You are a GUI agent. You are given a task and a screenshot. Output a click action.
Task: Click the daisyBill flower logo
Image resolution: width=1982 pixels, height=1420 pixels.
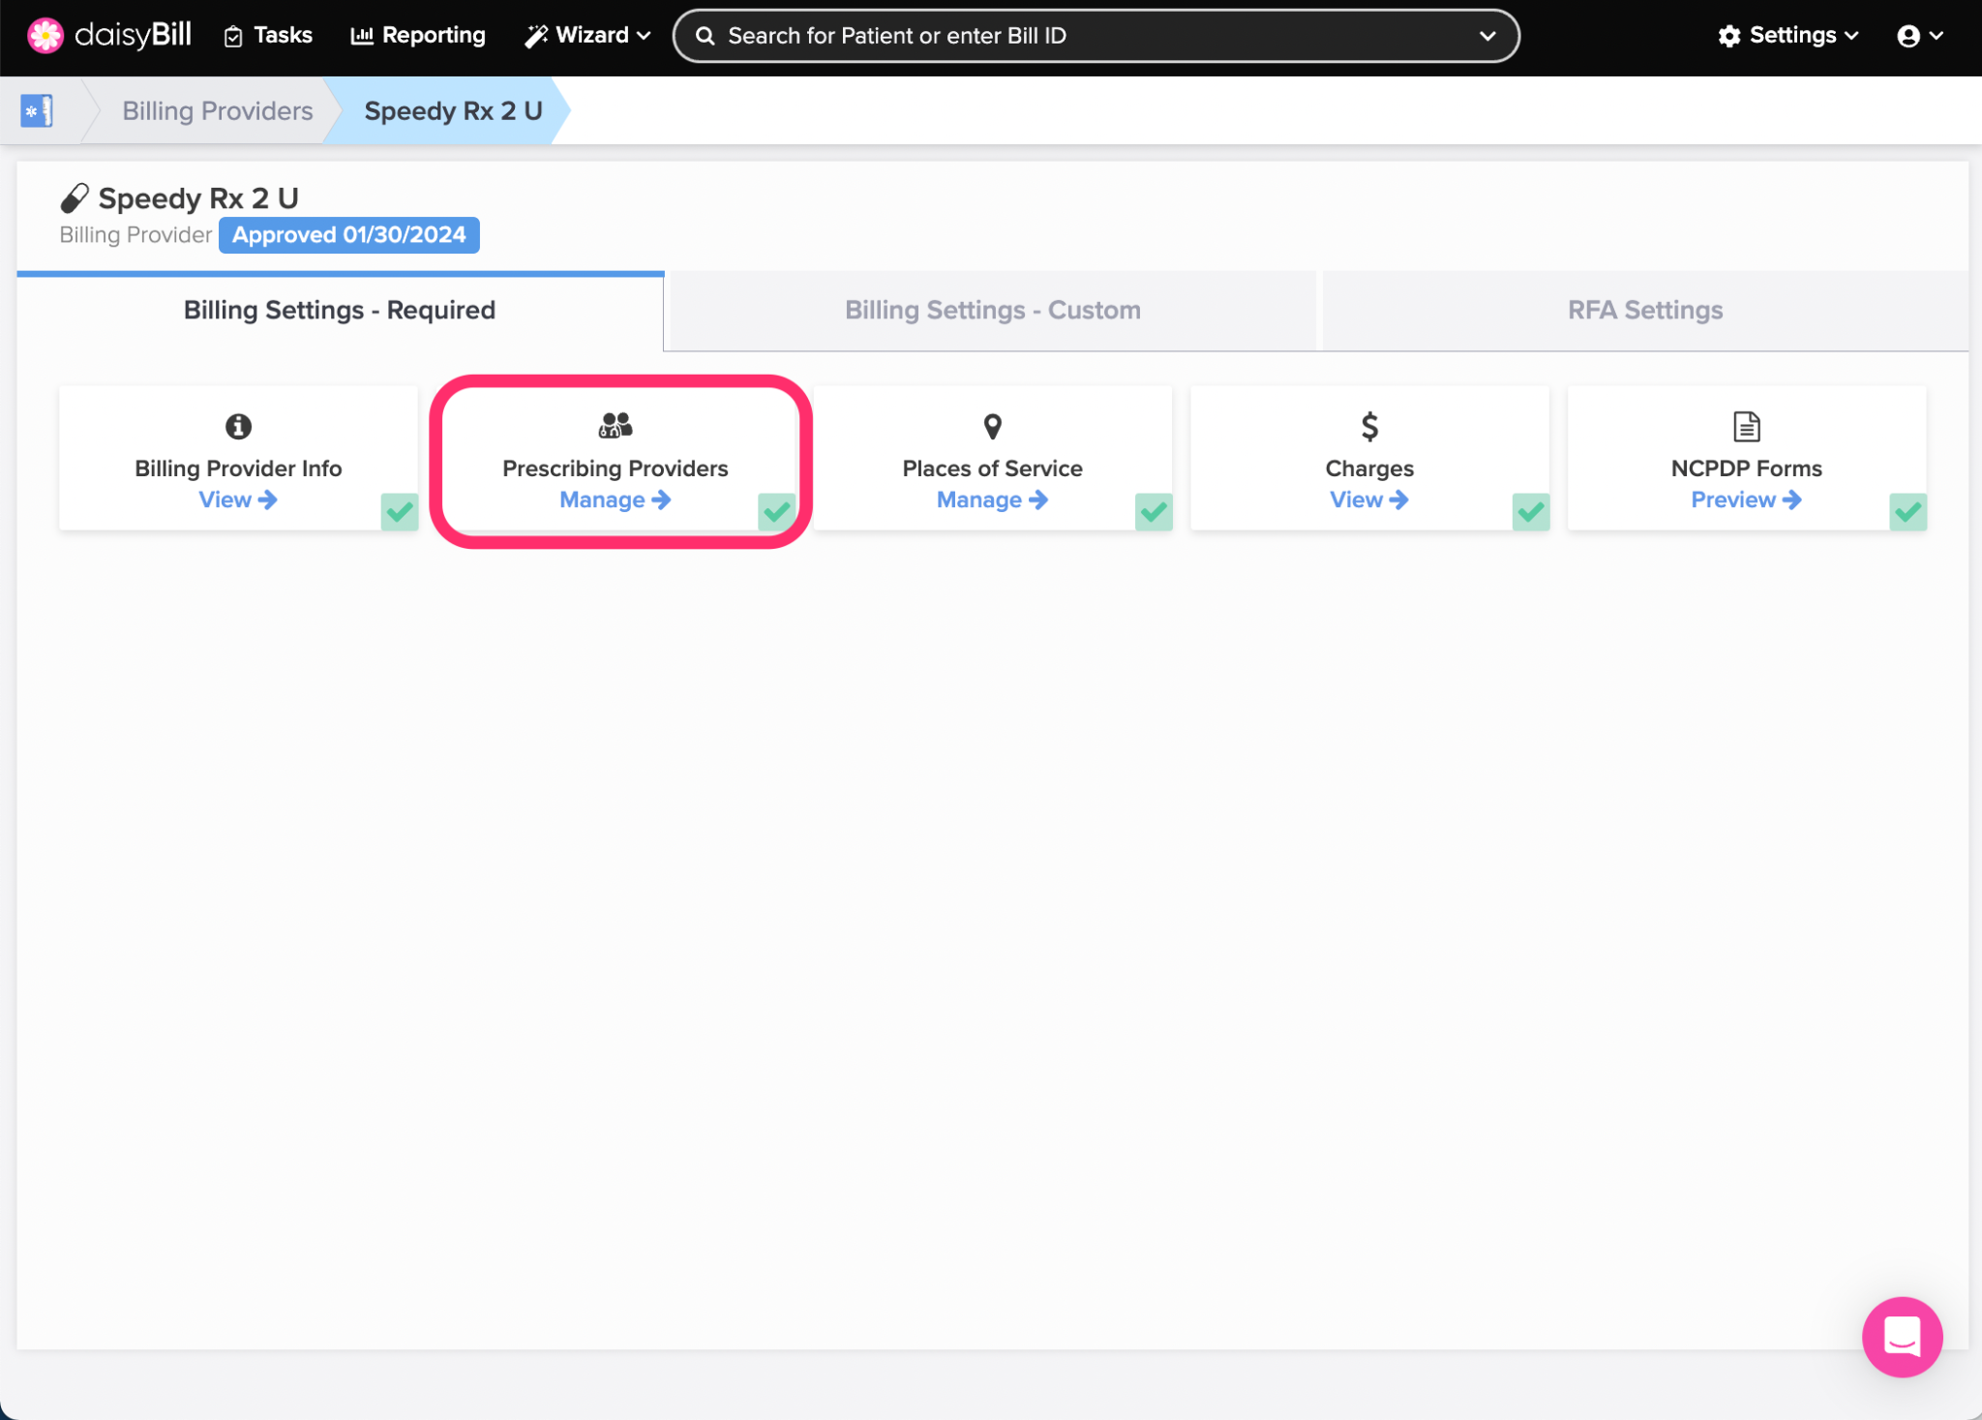pyautogui.click(x=45, y=36)
